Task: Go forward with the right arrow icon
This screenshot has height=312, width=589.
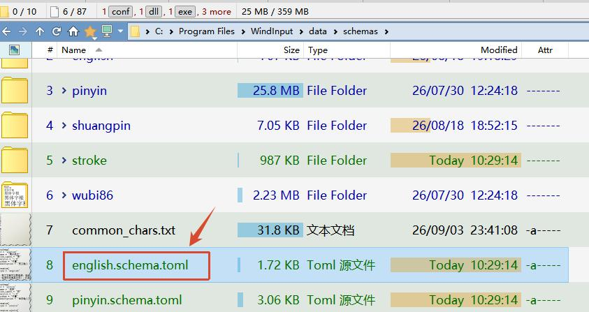Action: 23,31
